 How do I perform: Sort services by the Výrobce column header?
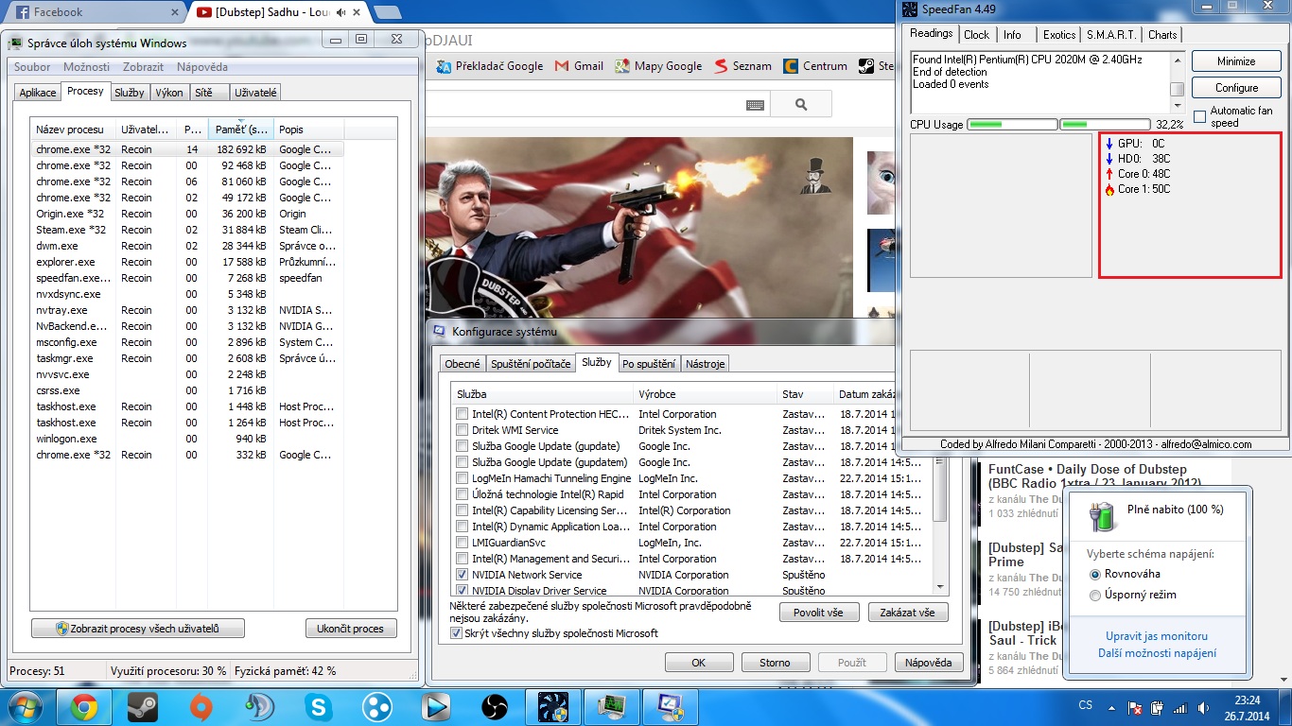coord(706,394)
